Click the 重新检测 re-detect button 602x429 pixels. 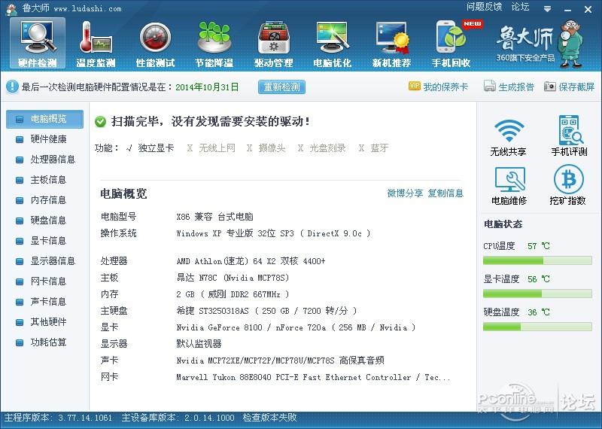(281, 87)
